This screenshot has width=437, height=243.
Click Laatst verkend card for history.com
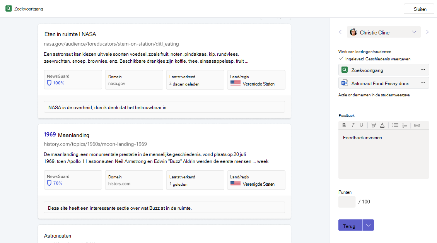point(195,180)
